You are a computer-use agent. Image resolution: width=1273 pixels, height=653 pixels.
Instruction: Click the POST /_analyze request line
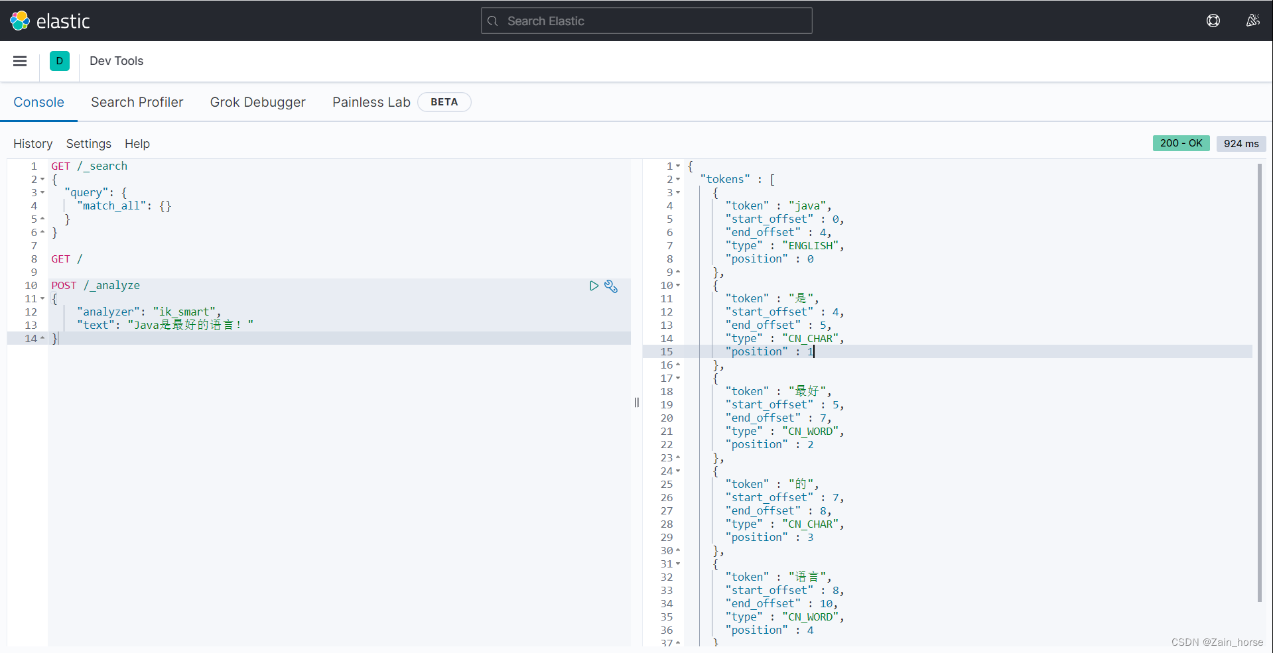pyautogui.click(x=96, y=285)
